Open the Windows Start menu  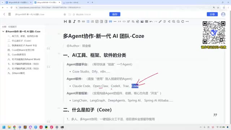(x=4, y=127)
